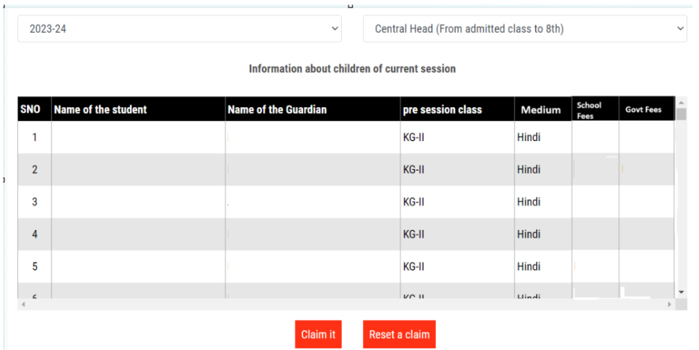The width and height of the screenshot is (699, 350).
Task: Click the Name of the Guardian header
Action: (x=277, y=110)
